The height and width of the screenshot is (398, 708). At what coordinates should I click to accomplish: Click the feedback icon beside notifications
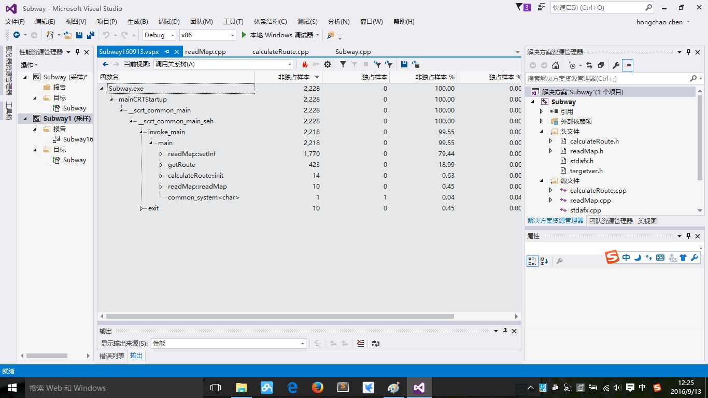(x=542, y=7)
